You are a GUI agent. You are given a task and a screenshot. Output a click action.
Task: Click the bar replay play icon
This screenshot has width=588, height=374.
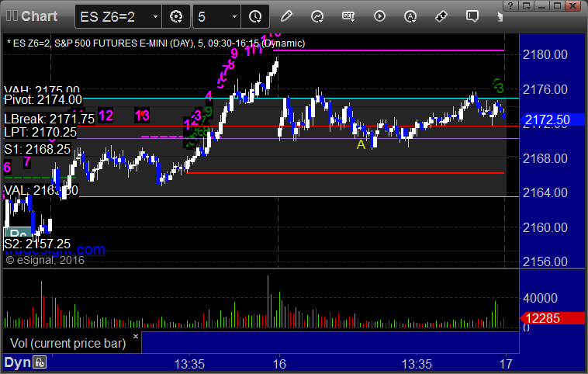pos(379,16)
